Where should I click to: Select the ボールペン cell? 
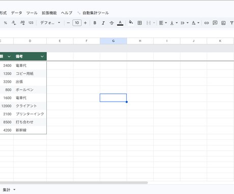pyautogui.click(x=30, y=90)
